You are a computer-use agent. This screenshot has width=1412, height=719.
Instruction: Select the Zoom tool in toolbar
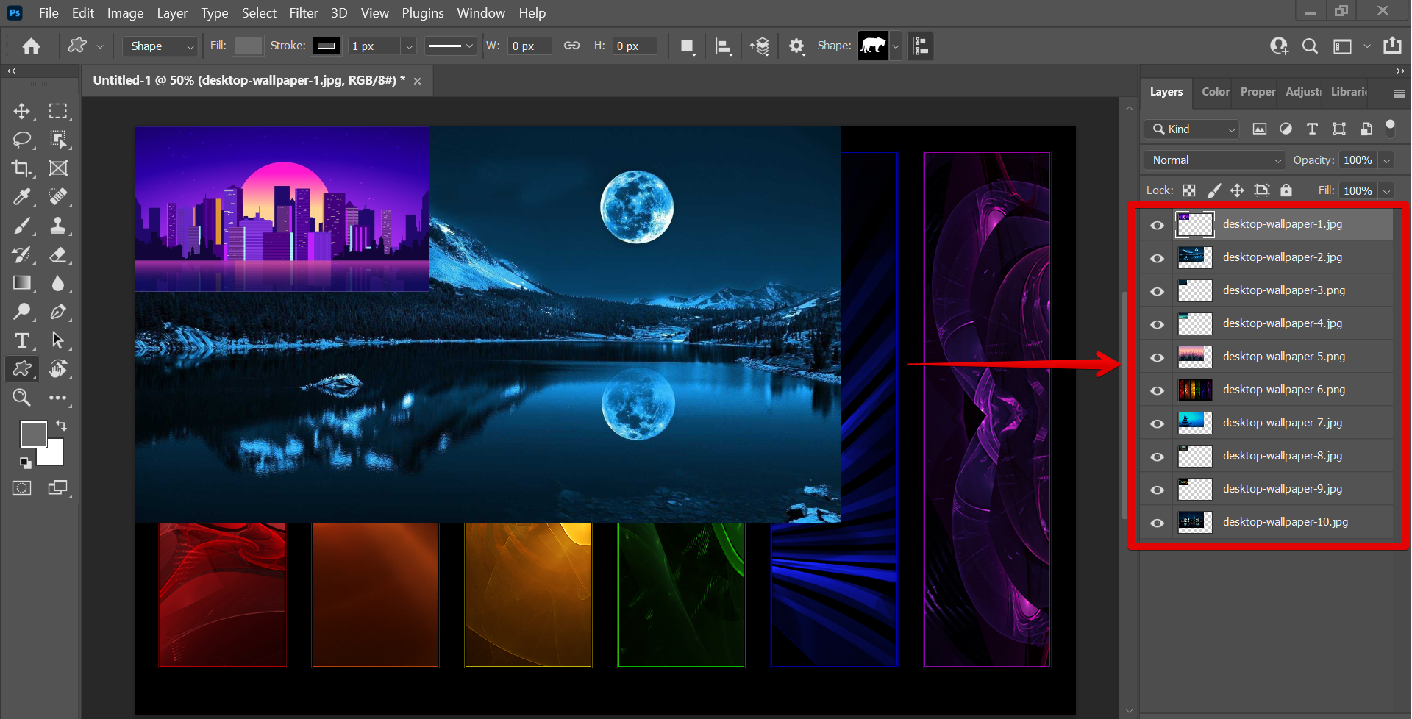21,398
